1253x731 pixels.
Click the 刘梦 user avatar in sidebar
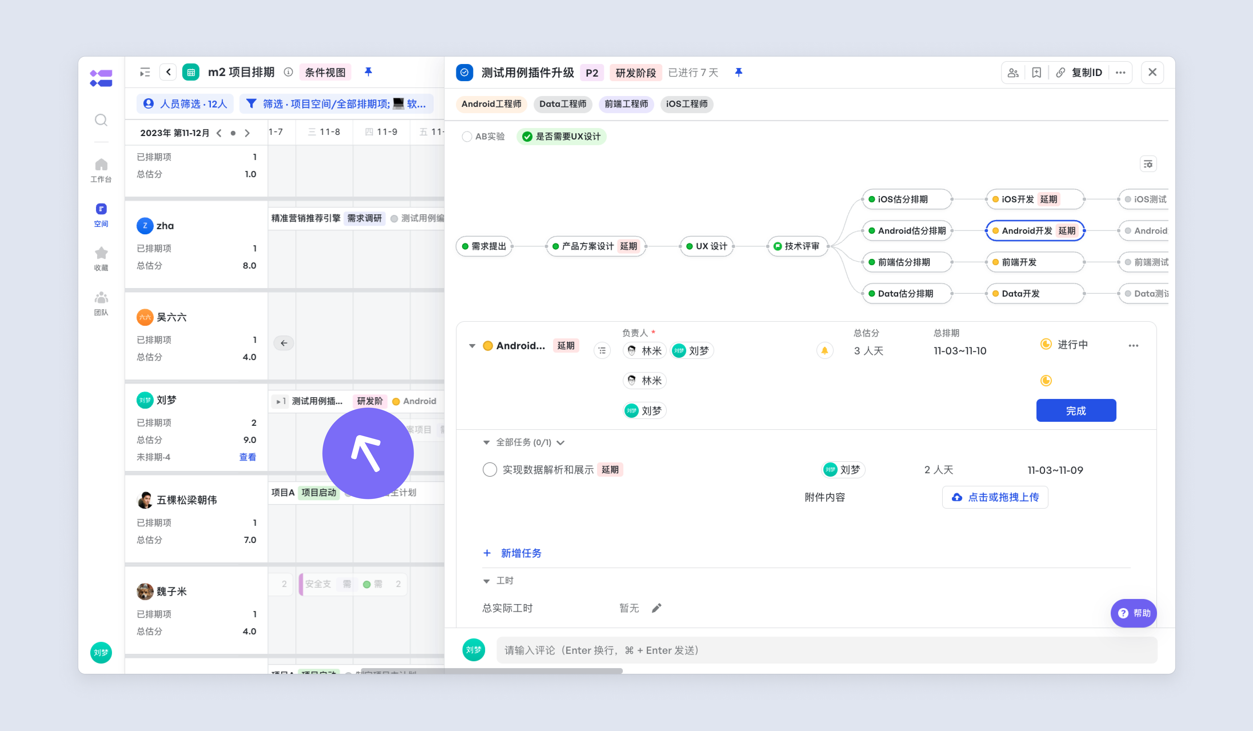(101, 652)
